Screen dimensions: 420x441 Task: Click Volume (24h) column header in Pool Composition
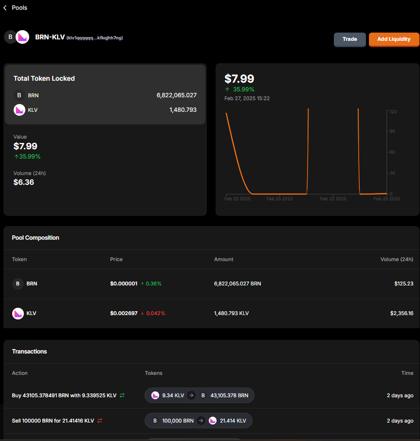pyautogui.click(x=397, y=259)
